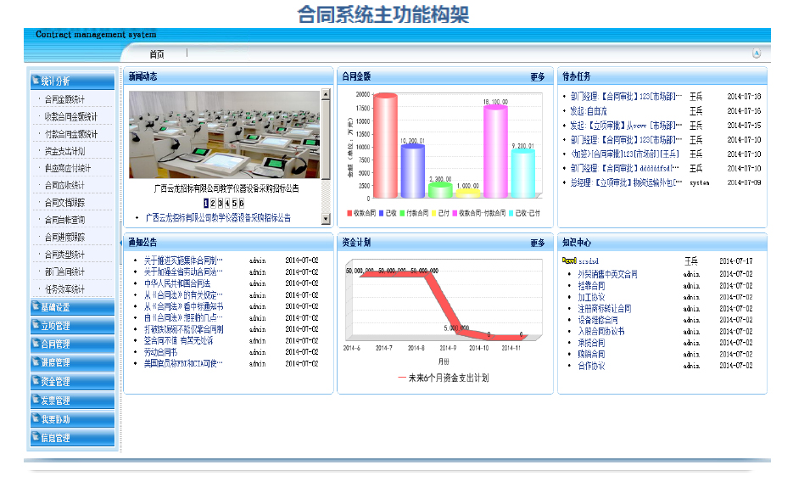The width and height of the screenshot is (793, 493).
Task: Expand the 发票管理 sidebar section
Action: click(72, 401)
